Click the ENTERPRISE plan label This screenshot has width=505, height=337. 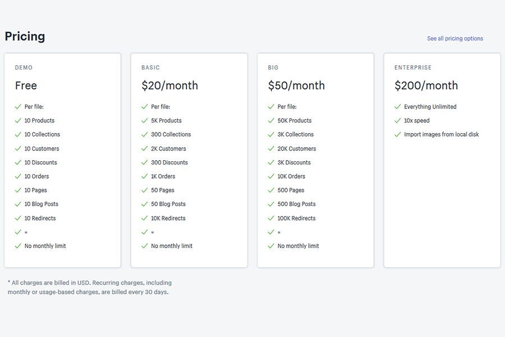tap(413, 67)
